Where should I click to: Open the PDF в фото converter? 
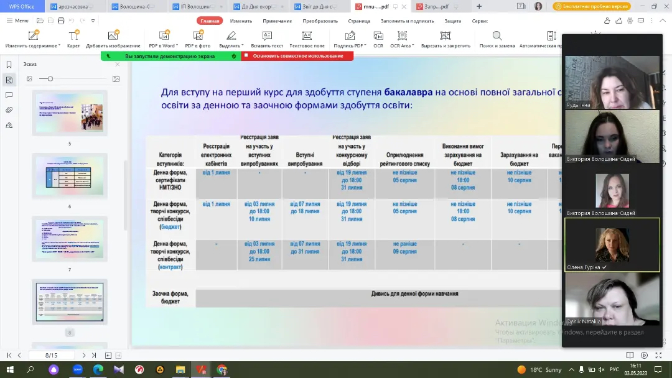[197, 37]
